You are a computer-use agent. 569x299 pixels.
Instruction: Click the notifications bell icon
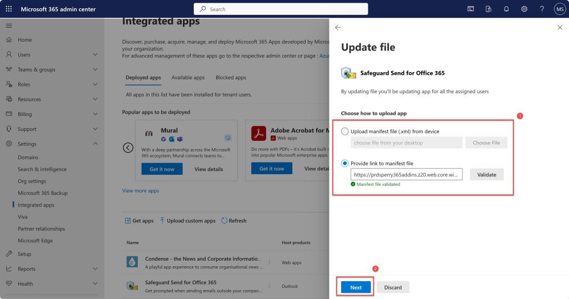pyautogui.click(x=506, y=9)
